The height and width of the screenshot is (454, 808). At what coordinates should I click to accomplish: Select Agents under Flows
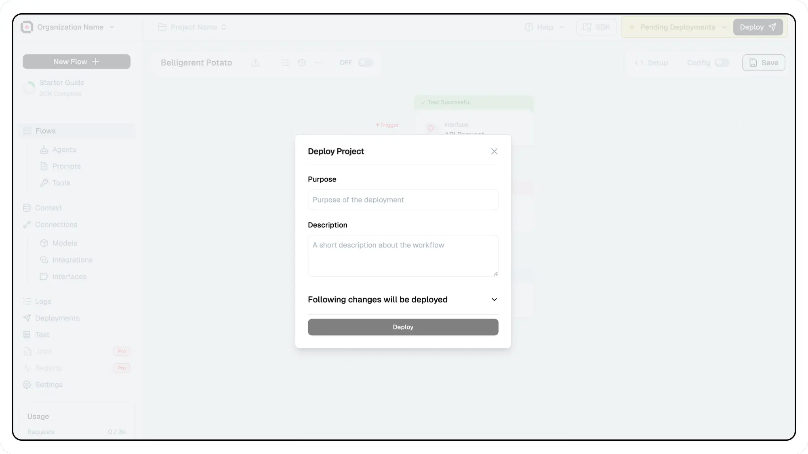[x=64, y=150]
